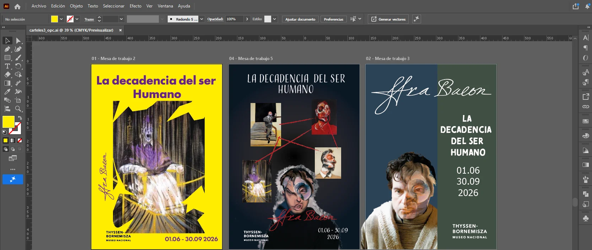
Task: Click the Opacidad label link
Action: [x=215, y=19]
